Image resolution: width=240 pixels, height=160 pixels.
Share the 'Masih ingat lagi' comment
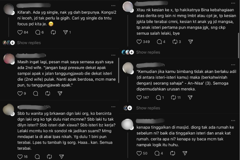click(60, 93)
